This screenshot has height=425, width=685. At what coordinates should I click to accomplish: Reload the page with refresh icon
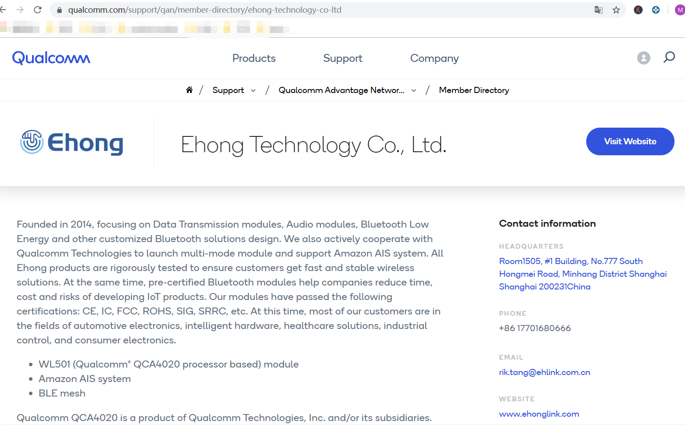pyautogui.click(x=38, y=10)
